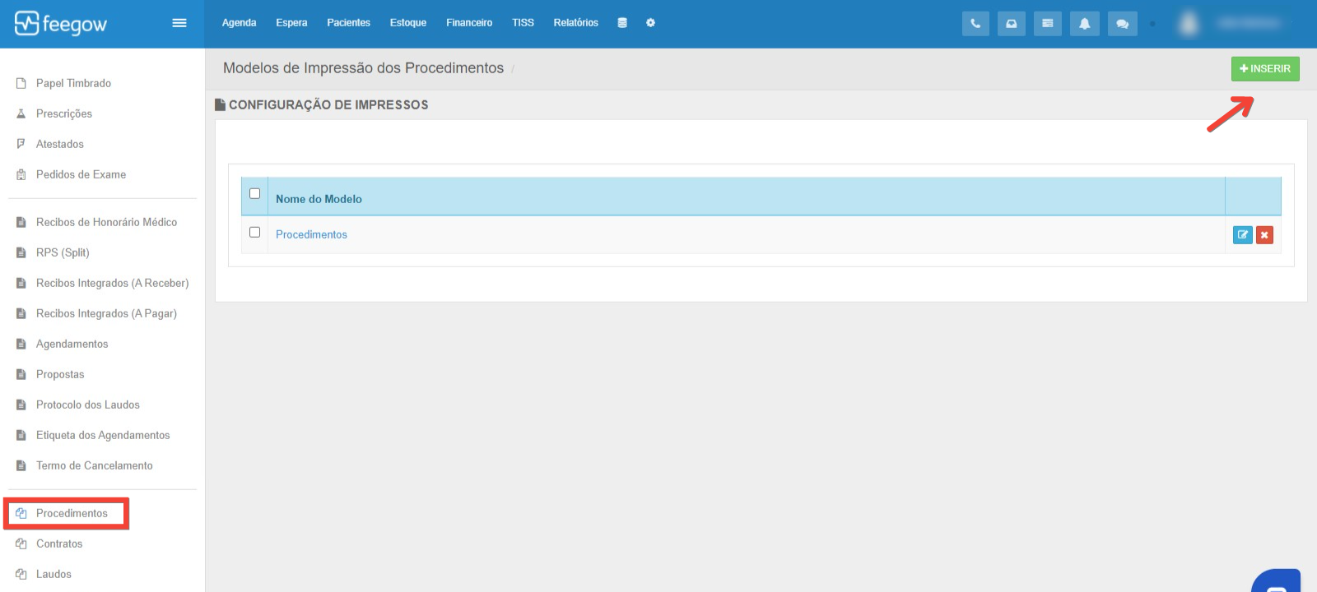Check the Procedimentos row checkbox
The height and width of the screenshot is (592, 1317).
click(254, 233)
